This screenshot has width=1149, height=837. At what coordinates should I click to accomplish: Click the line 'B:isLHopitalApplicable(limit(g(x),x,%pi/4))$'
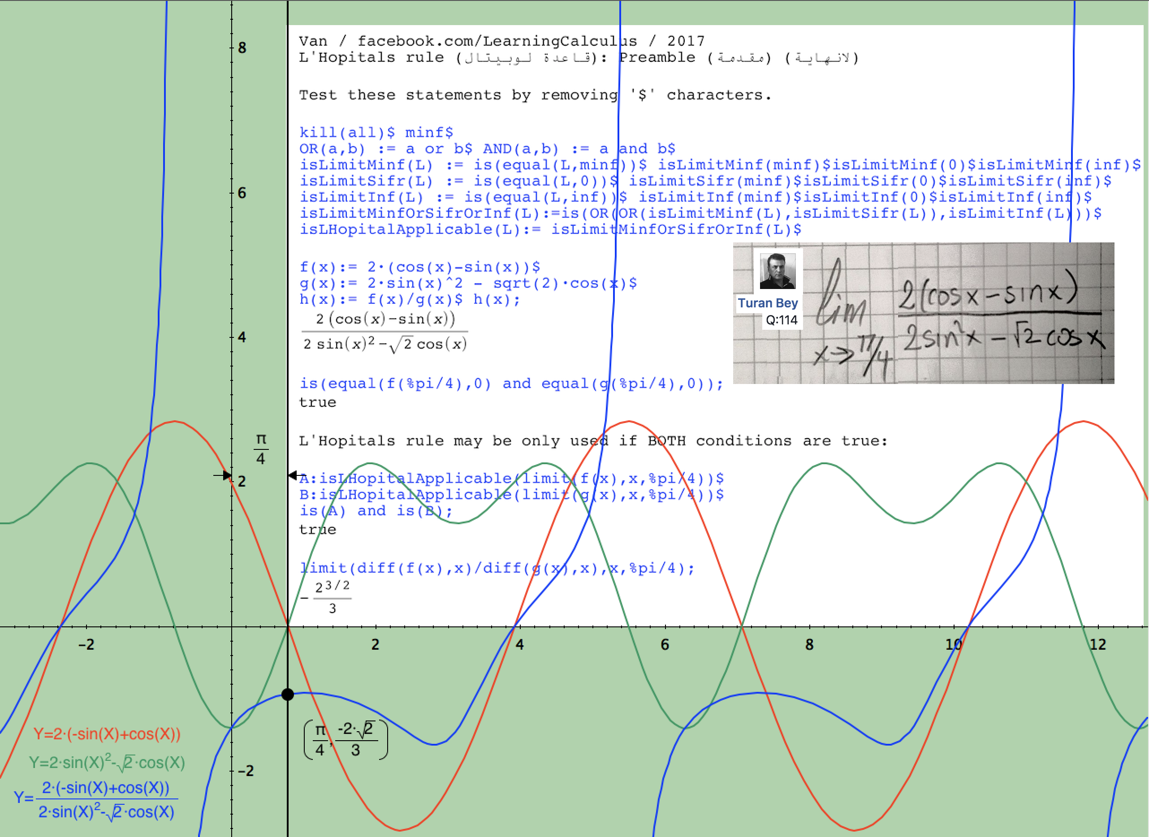(x=512, y=495)
